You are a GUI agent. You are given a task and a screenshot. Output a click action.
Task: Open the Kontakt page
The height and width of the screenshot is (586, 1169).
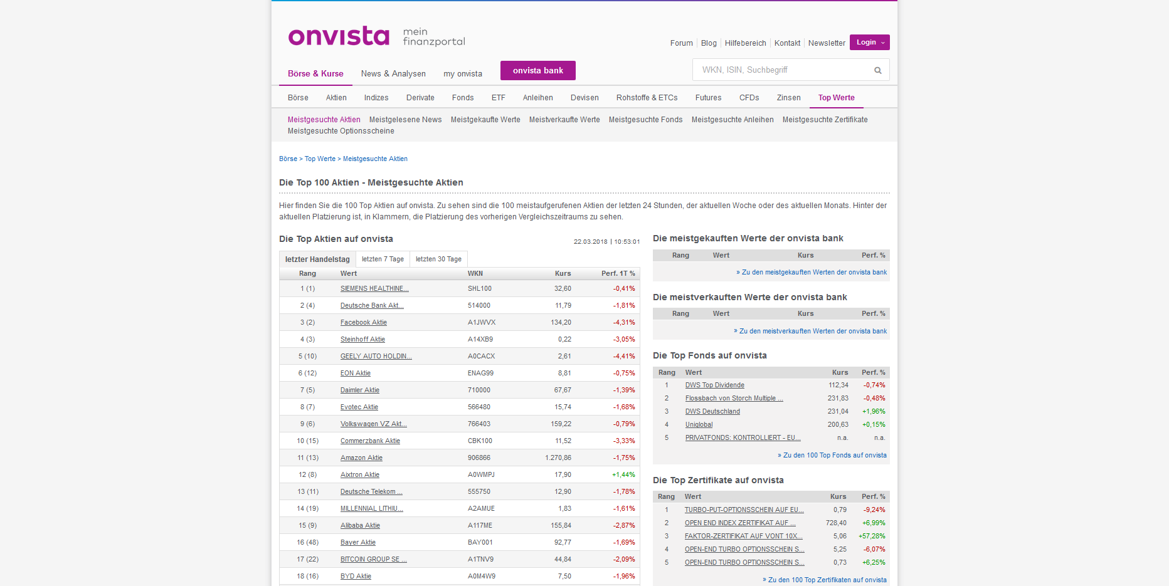pyautogui.click(x=787, y=43)
